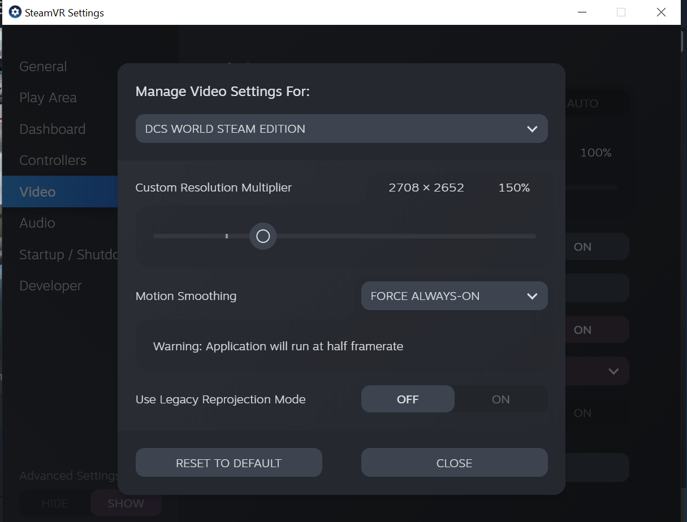Select HIDE under Advanced Settings
The width and height of the screenshot is (687, 522).
pos(55,503)
